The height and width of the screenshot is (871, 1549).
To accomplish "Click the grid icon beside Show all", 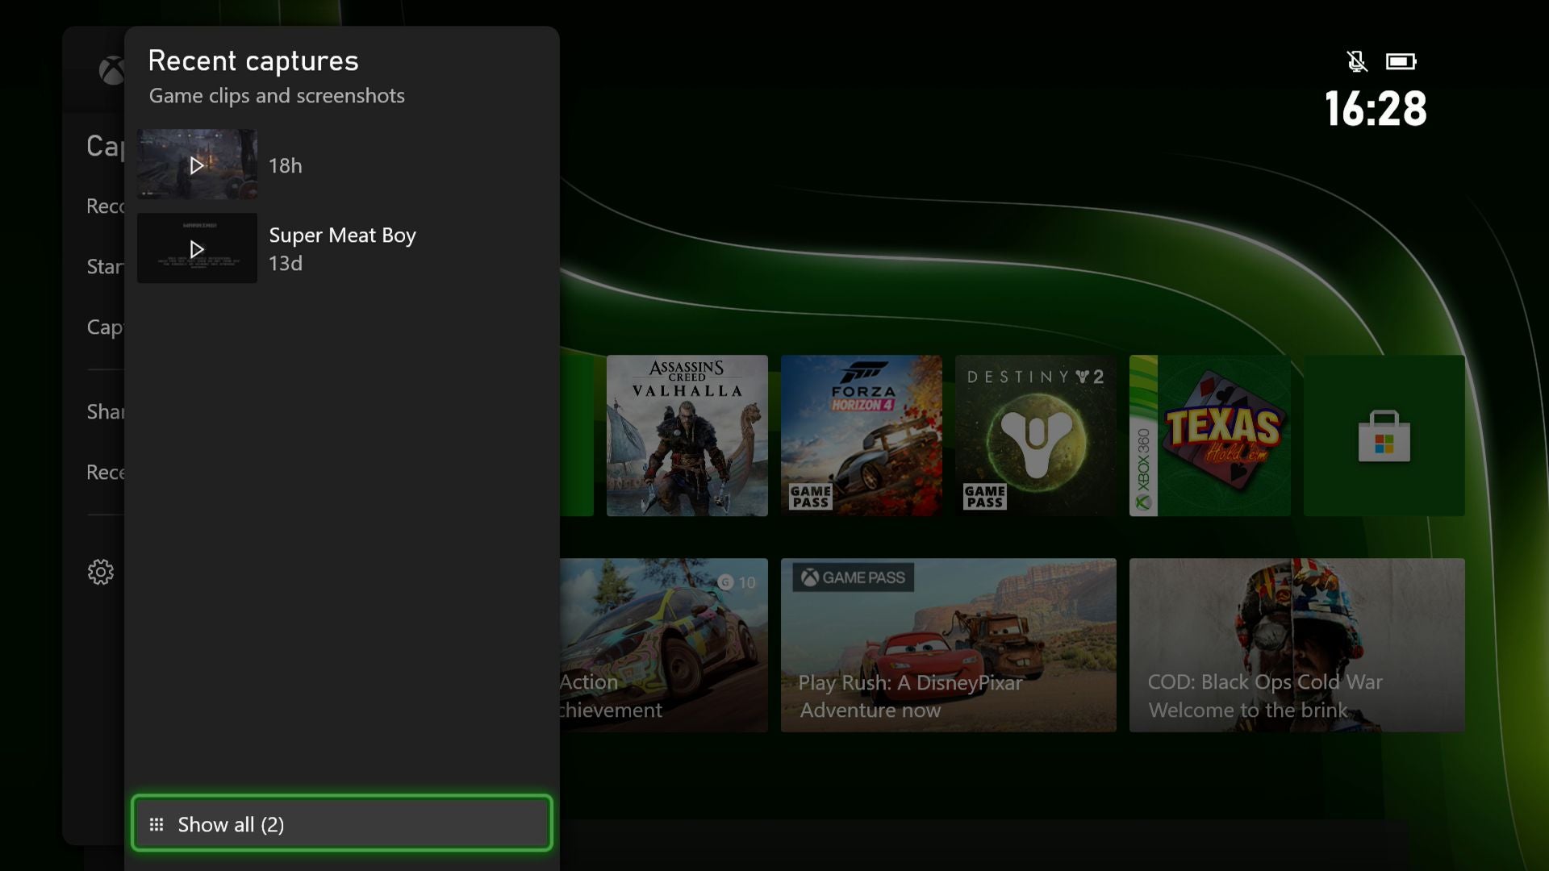I will pyautogui.click(x=157, y=824).
